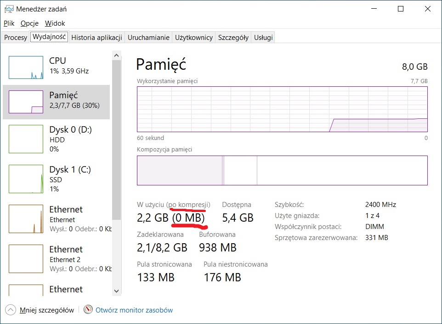442x324 pixels.
Task: Click the resource monitor icon
Action: 88,310
